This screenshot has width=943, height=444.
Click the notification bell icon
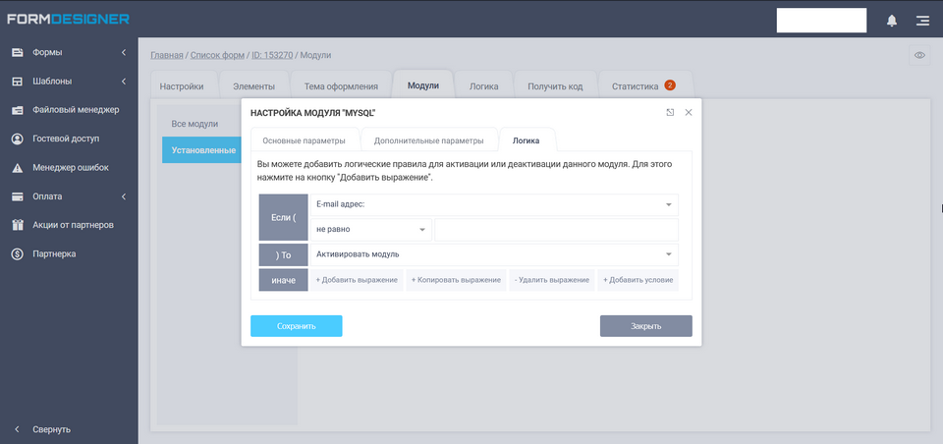pos(892,20)
